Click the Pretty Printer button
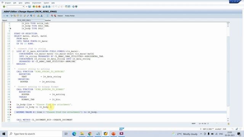The image size is (244, 137). pos(70,16)
